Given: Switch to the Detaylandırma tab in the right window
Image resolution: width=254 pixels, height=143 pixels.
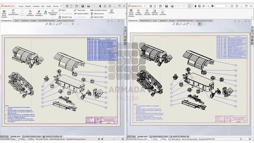Looking at the screenshot, I should pos(145,21).
